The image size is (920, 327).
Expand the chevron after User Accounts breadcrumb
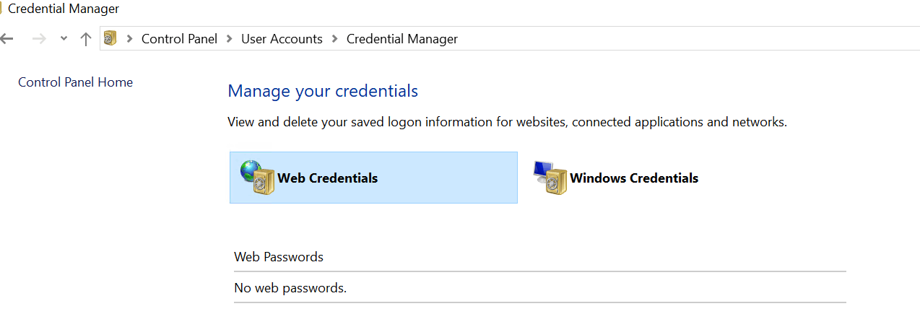335,39
